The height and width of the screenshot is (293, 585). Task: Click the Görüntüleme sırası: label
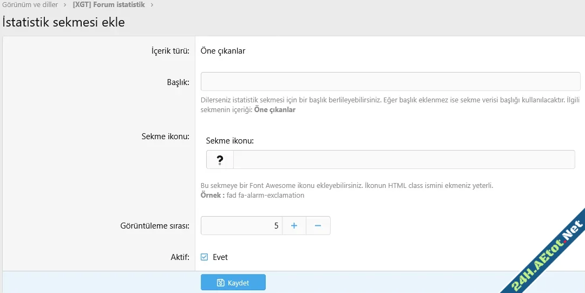[x=154, y=226]
